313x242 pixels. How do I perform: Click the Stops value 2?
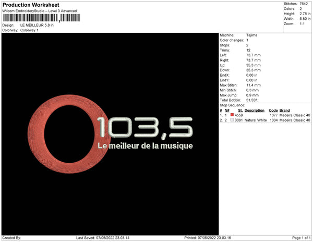click(x=247, y=45)
